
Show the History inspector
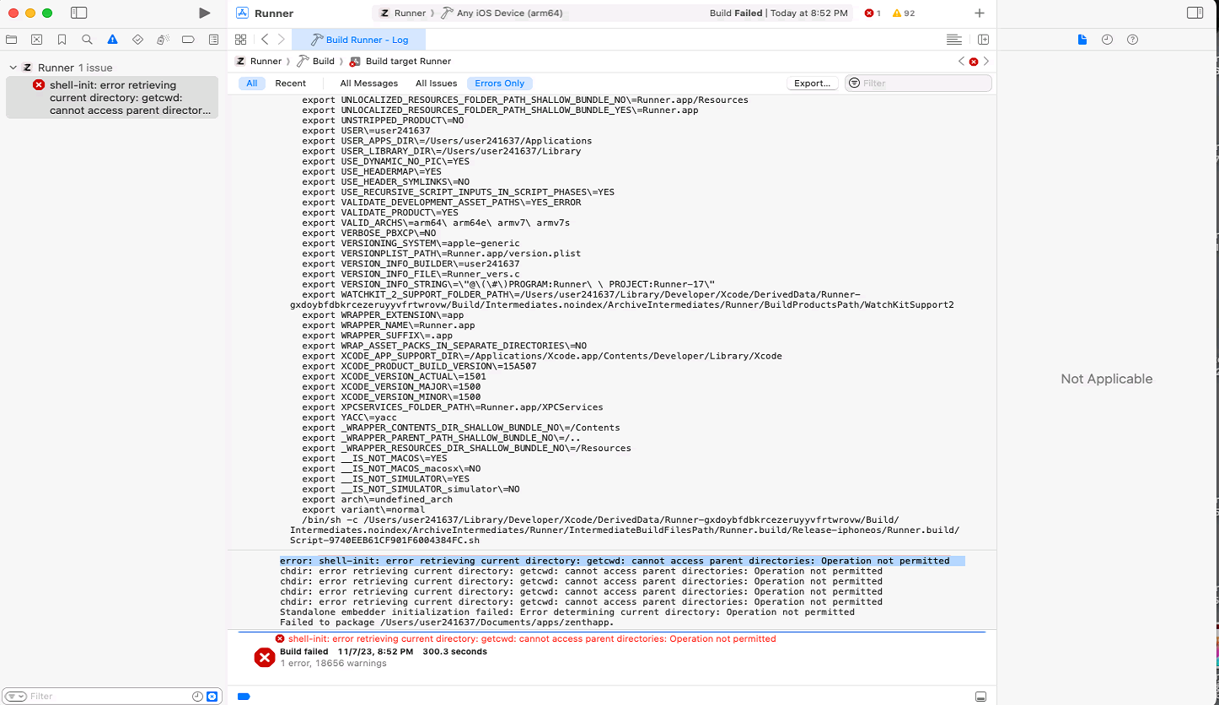1108,40
